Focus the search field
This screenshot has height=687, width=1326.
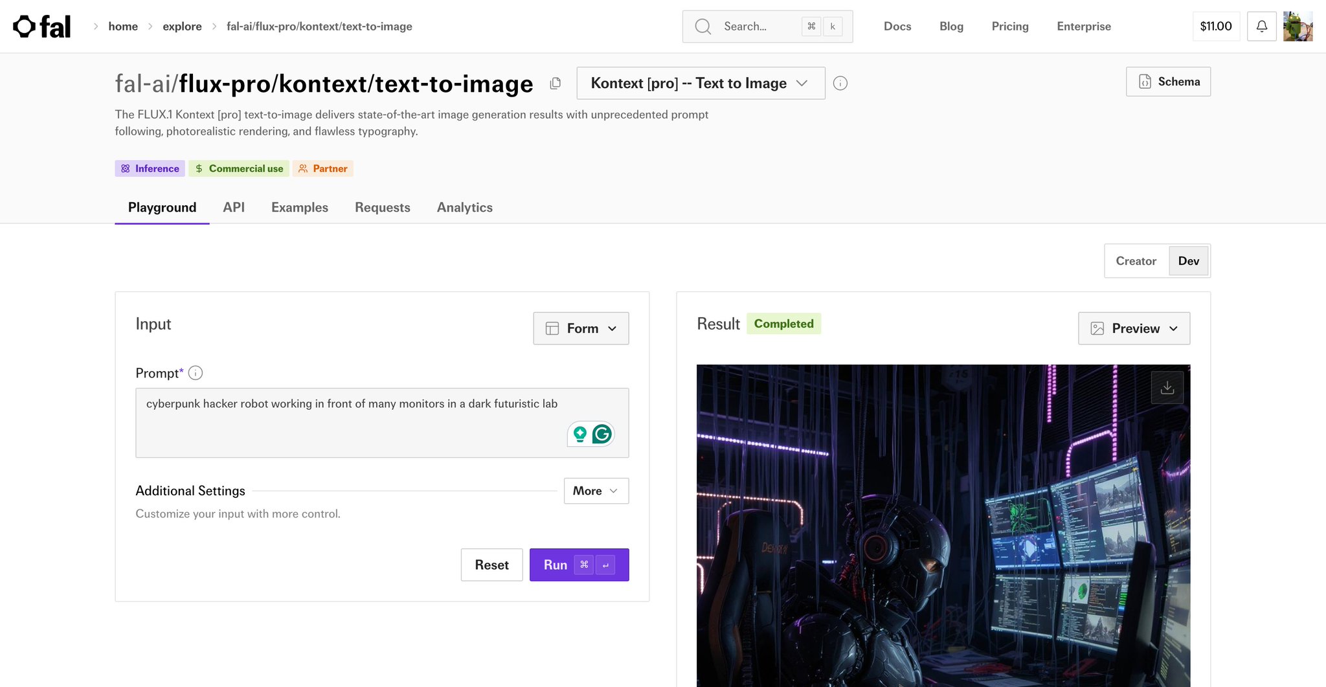click(x=767, y=27)
